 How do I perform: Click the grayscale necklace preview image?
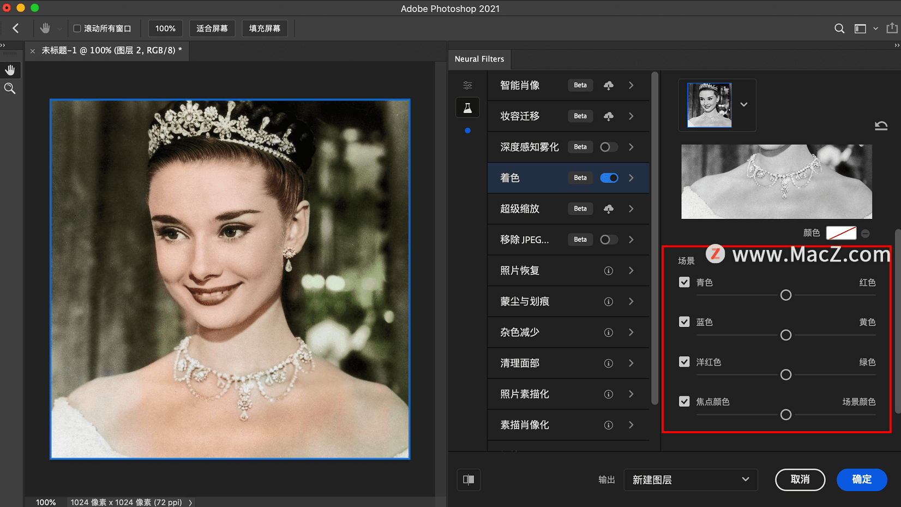pyautogui.click(x=777, y=182)
